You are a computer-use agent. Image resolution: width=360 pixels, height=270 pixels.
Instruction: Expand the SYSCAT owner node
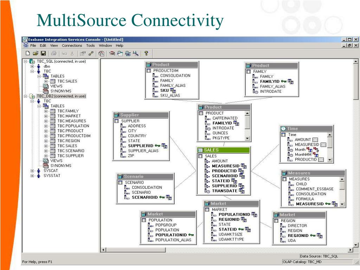tap(32, 171)
